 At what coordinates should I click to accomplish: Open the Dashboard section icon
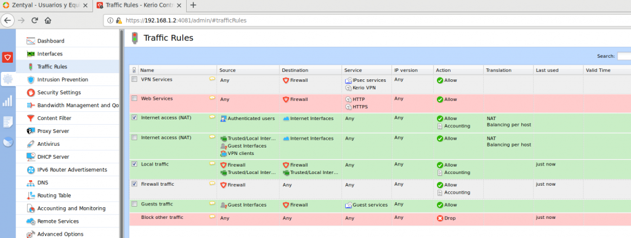pyautogui.click(x=31, y=41)
